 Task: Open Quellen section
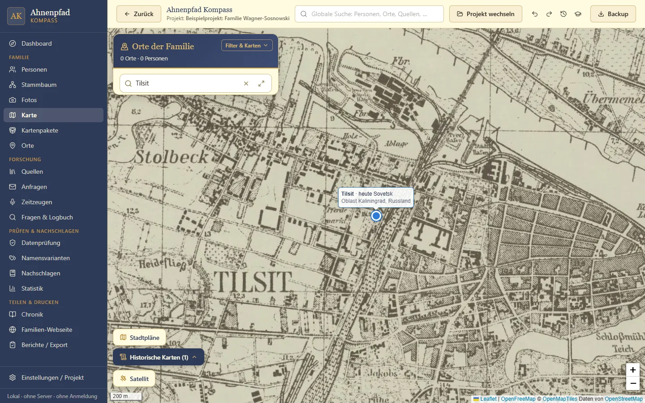click(53, 171)
